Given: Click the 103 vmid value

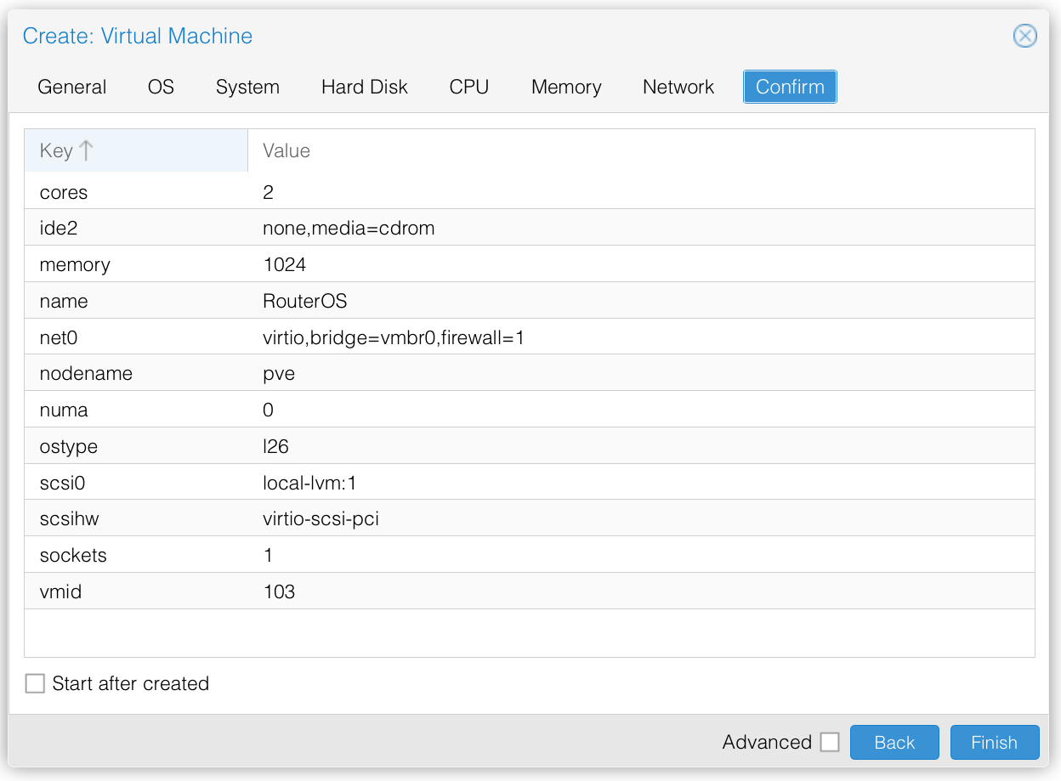Looking at the screenshot, I should tap(279, 591).
